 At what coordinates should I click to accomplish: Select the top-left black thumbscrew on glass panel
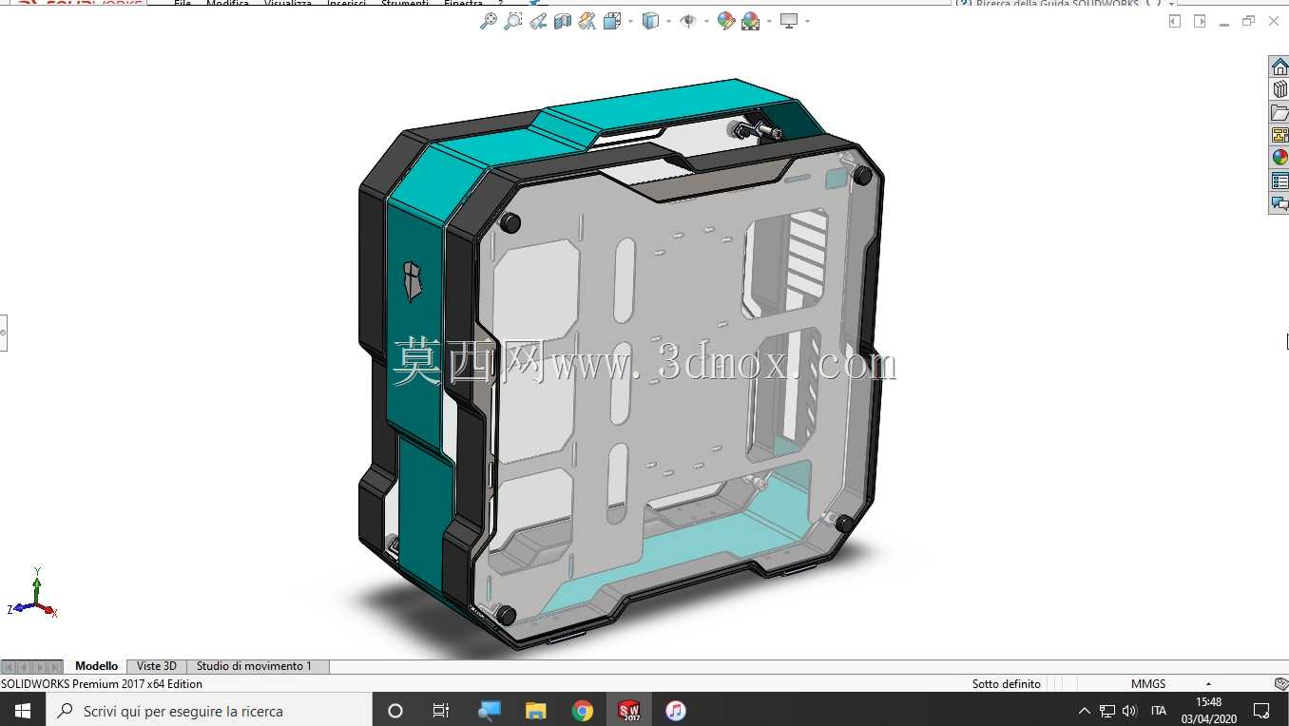coord(510,223)
